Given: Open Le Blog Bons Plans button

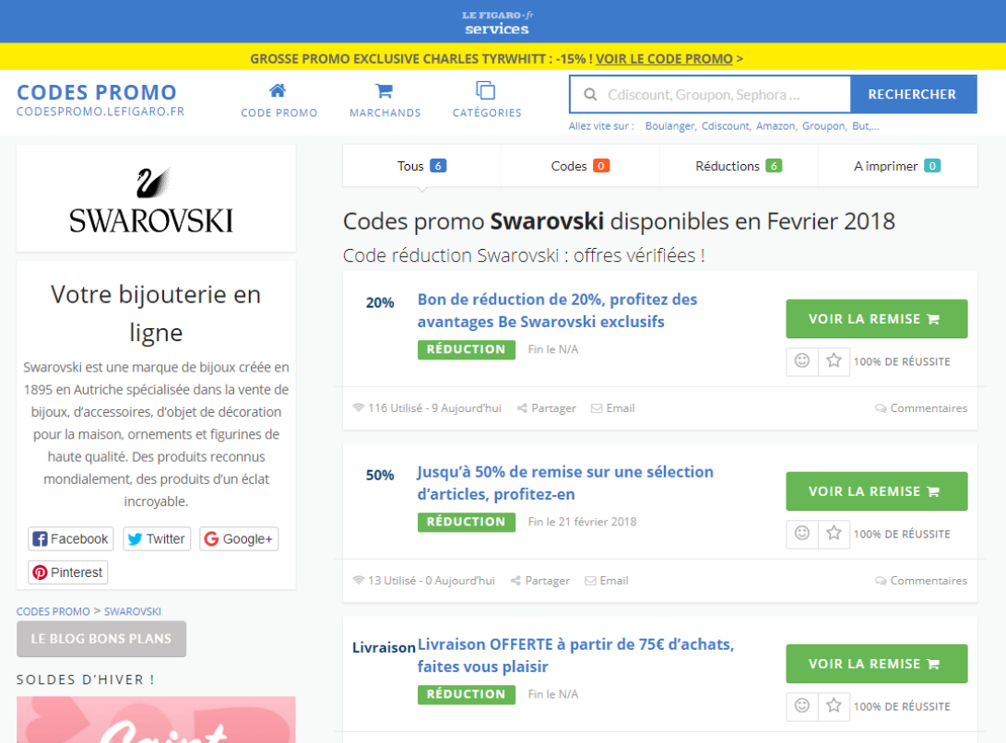Looking at the screenshot, I should coord(101,639).
